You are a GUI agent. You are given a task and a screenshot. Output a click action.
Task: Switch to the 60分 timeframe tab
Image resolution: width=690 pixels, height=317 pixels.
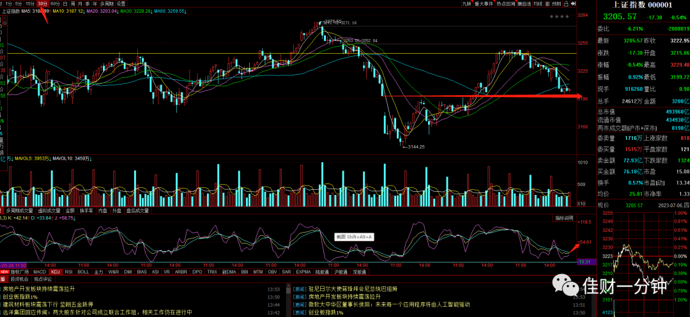coord(56,4)
